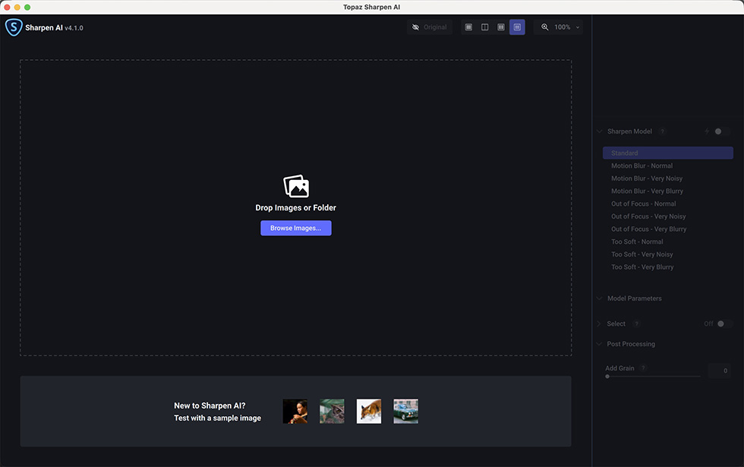Open the owl sample image
This screenshot has width=744, height=467.
[332, 411]
